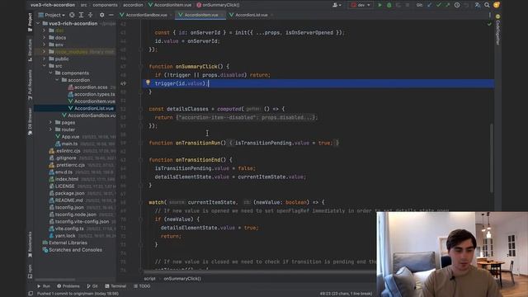Screen dimensions: 528x297
Task: Open the Project view dropdown
Action: click(x=51, y=15)
